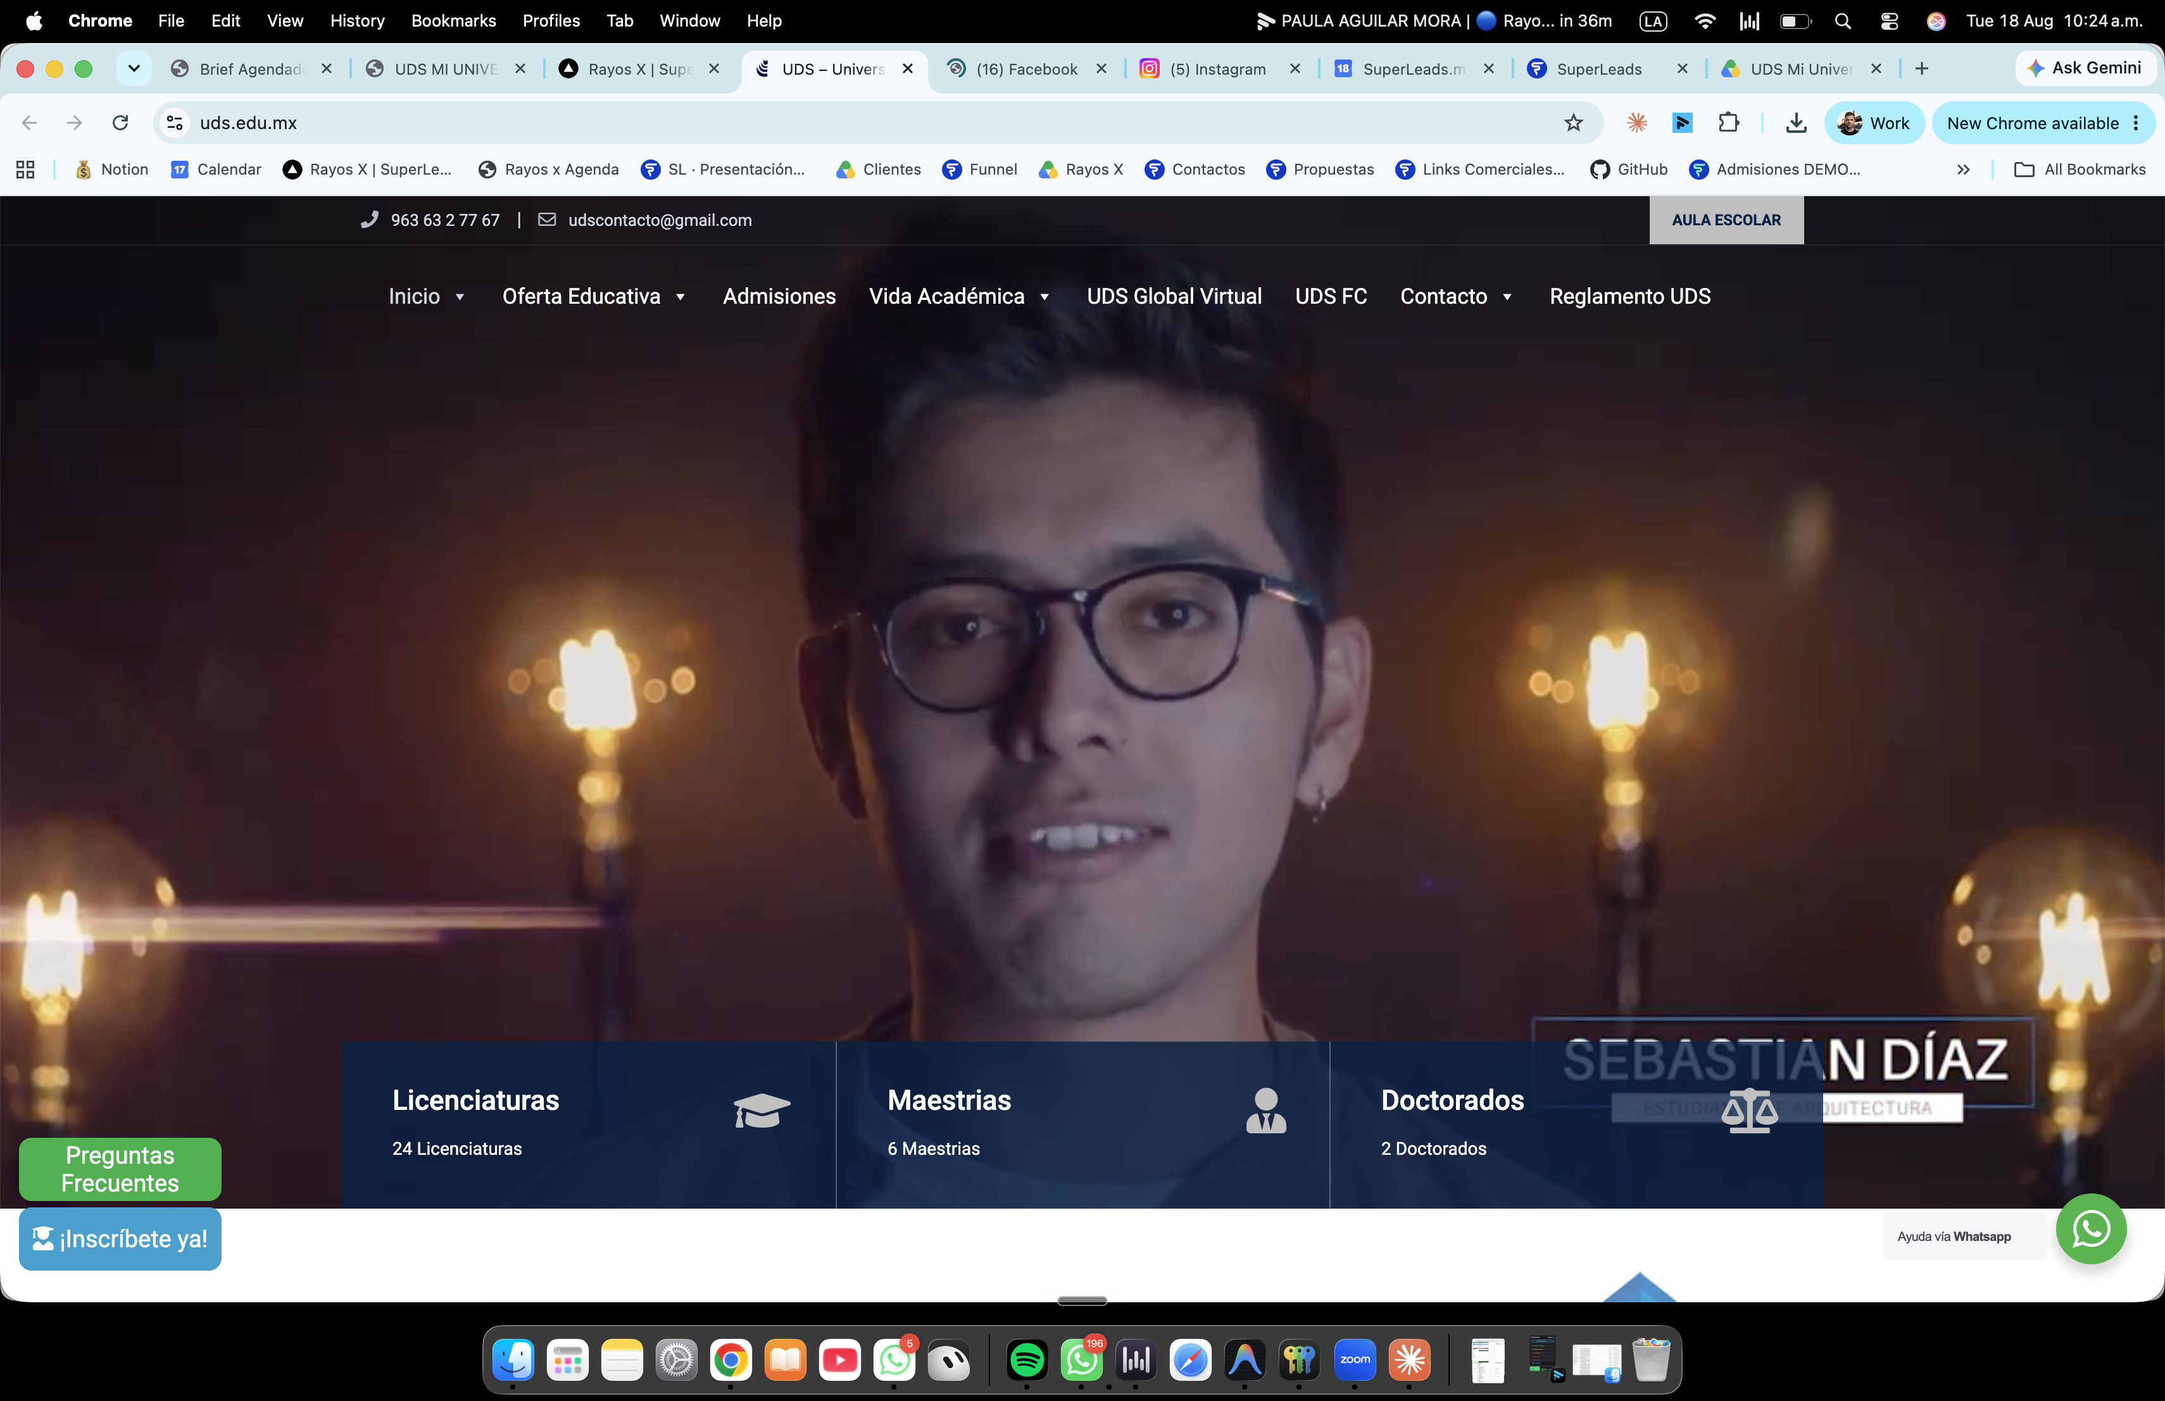
Task: Open the Admisiones nav link
Action: [x=779, y=296]
